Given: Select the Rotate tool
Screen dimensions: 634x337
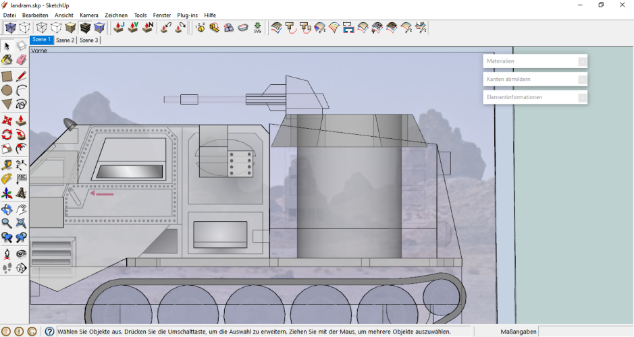Looking at the screenshot, I should click(7, 134).
